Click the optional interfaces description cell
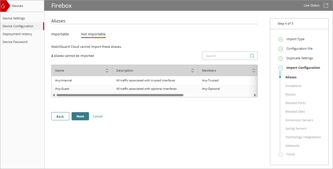Viewport: 333px width, 169px height. [146, 89]
